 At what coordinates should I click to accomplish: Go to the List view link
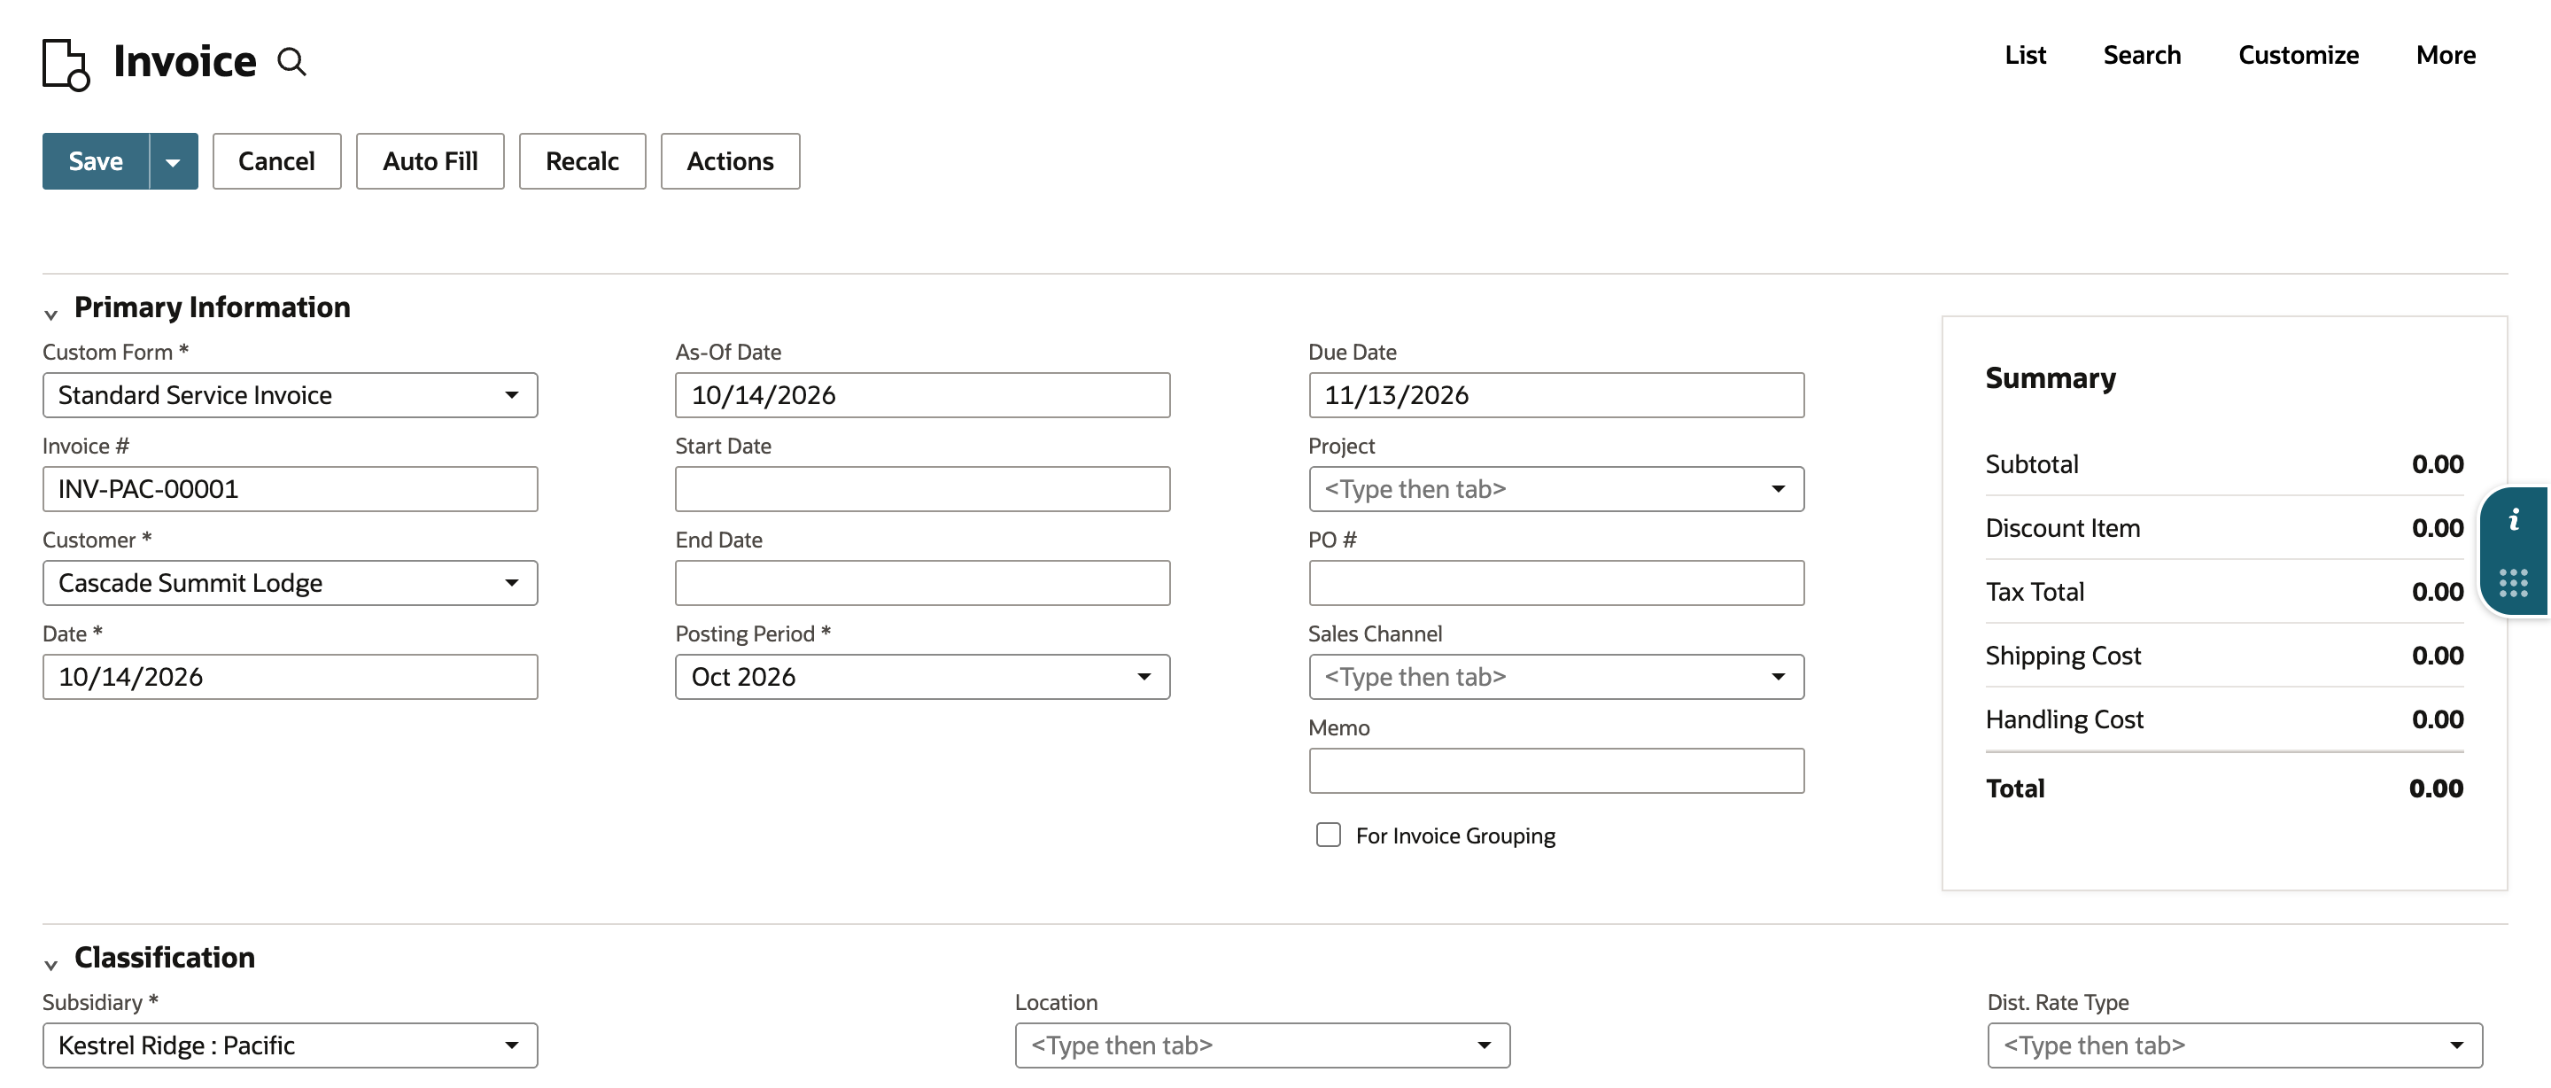pyautogui.click(x=2024, y=56)
